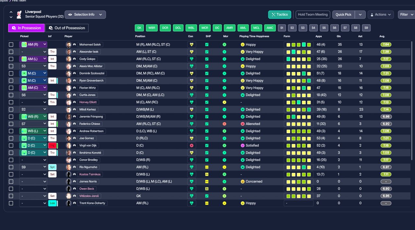Switch to the Out of Possession tab
415x230 pixels.
67,28
